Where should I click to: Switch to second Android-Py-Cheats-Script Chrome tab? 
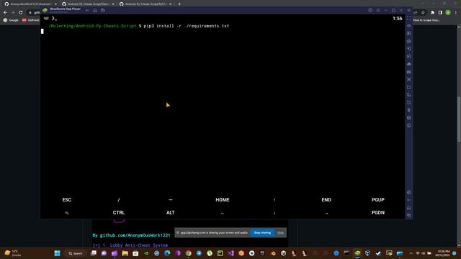pos(88,4)
